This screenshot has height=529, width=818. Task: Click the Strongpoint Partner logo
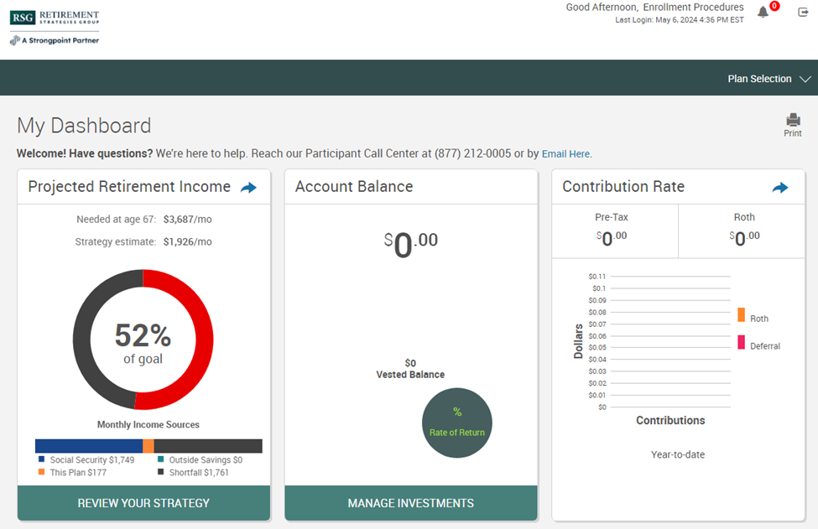coord(55,40)
